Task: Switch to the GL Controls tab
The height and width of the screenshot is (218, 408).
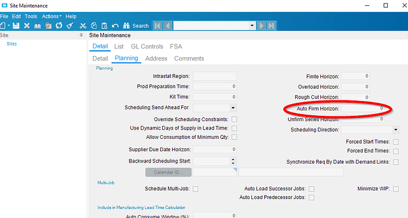Action: click(x=147, y=47)
